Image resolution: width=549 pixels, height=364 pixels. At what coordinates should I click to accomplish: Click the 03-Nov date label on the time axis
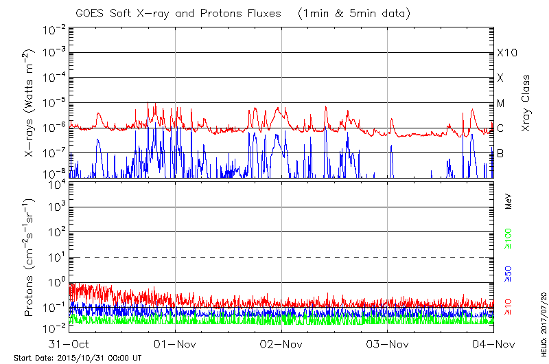click(x=388, y=344)
